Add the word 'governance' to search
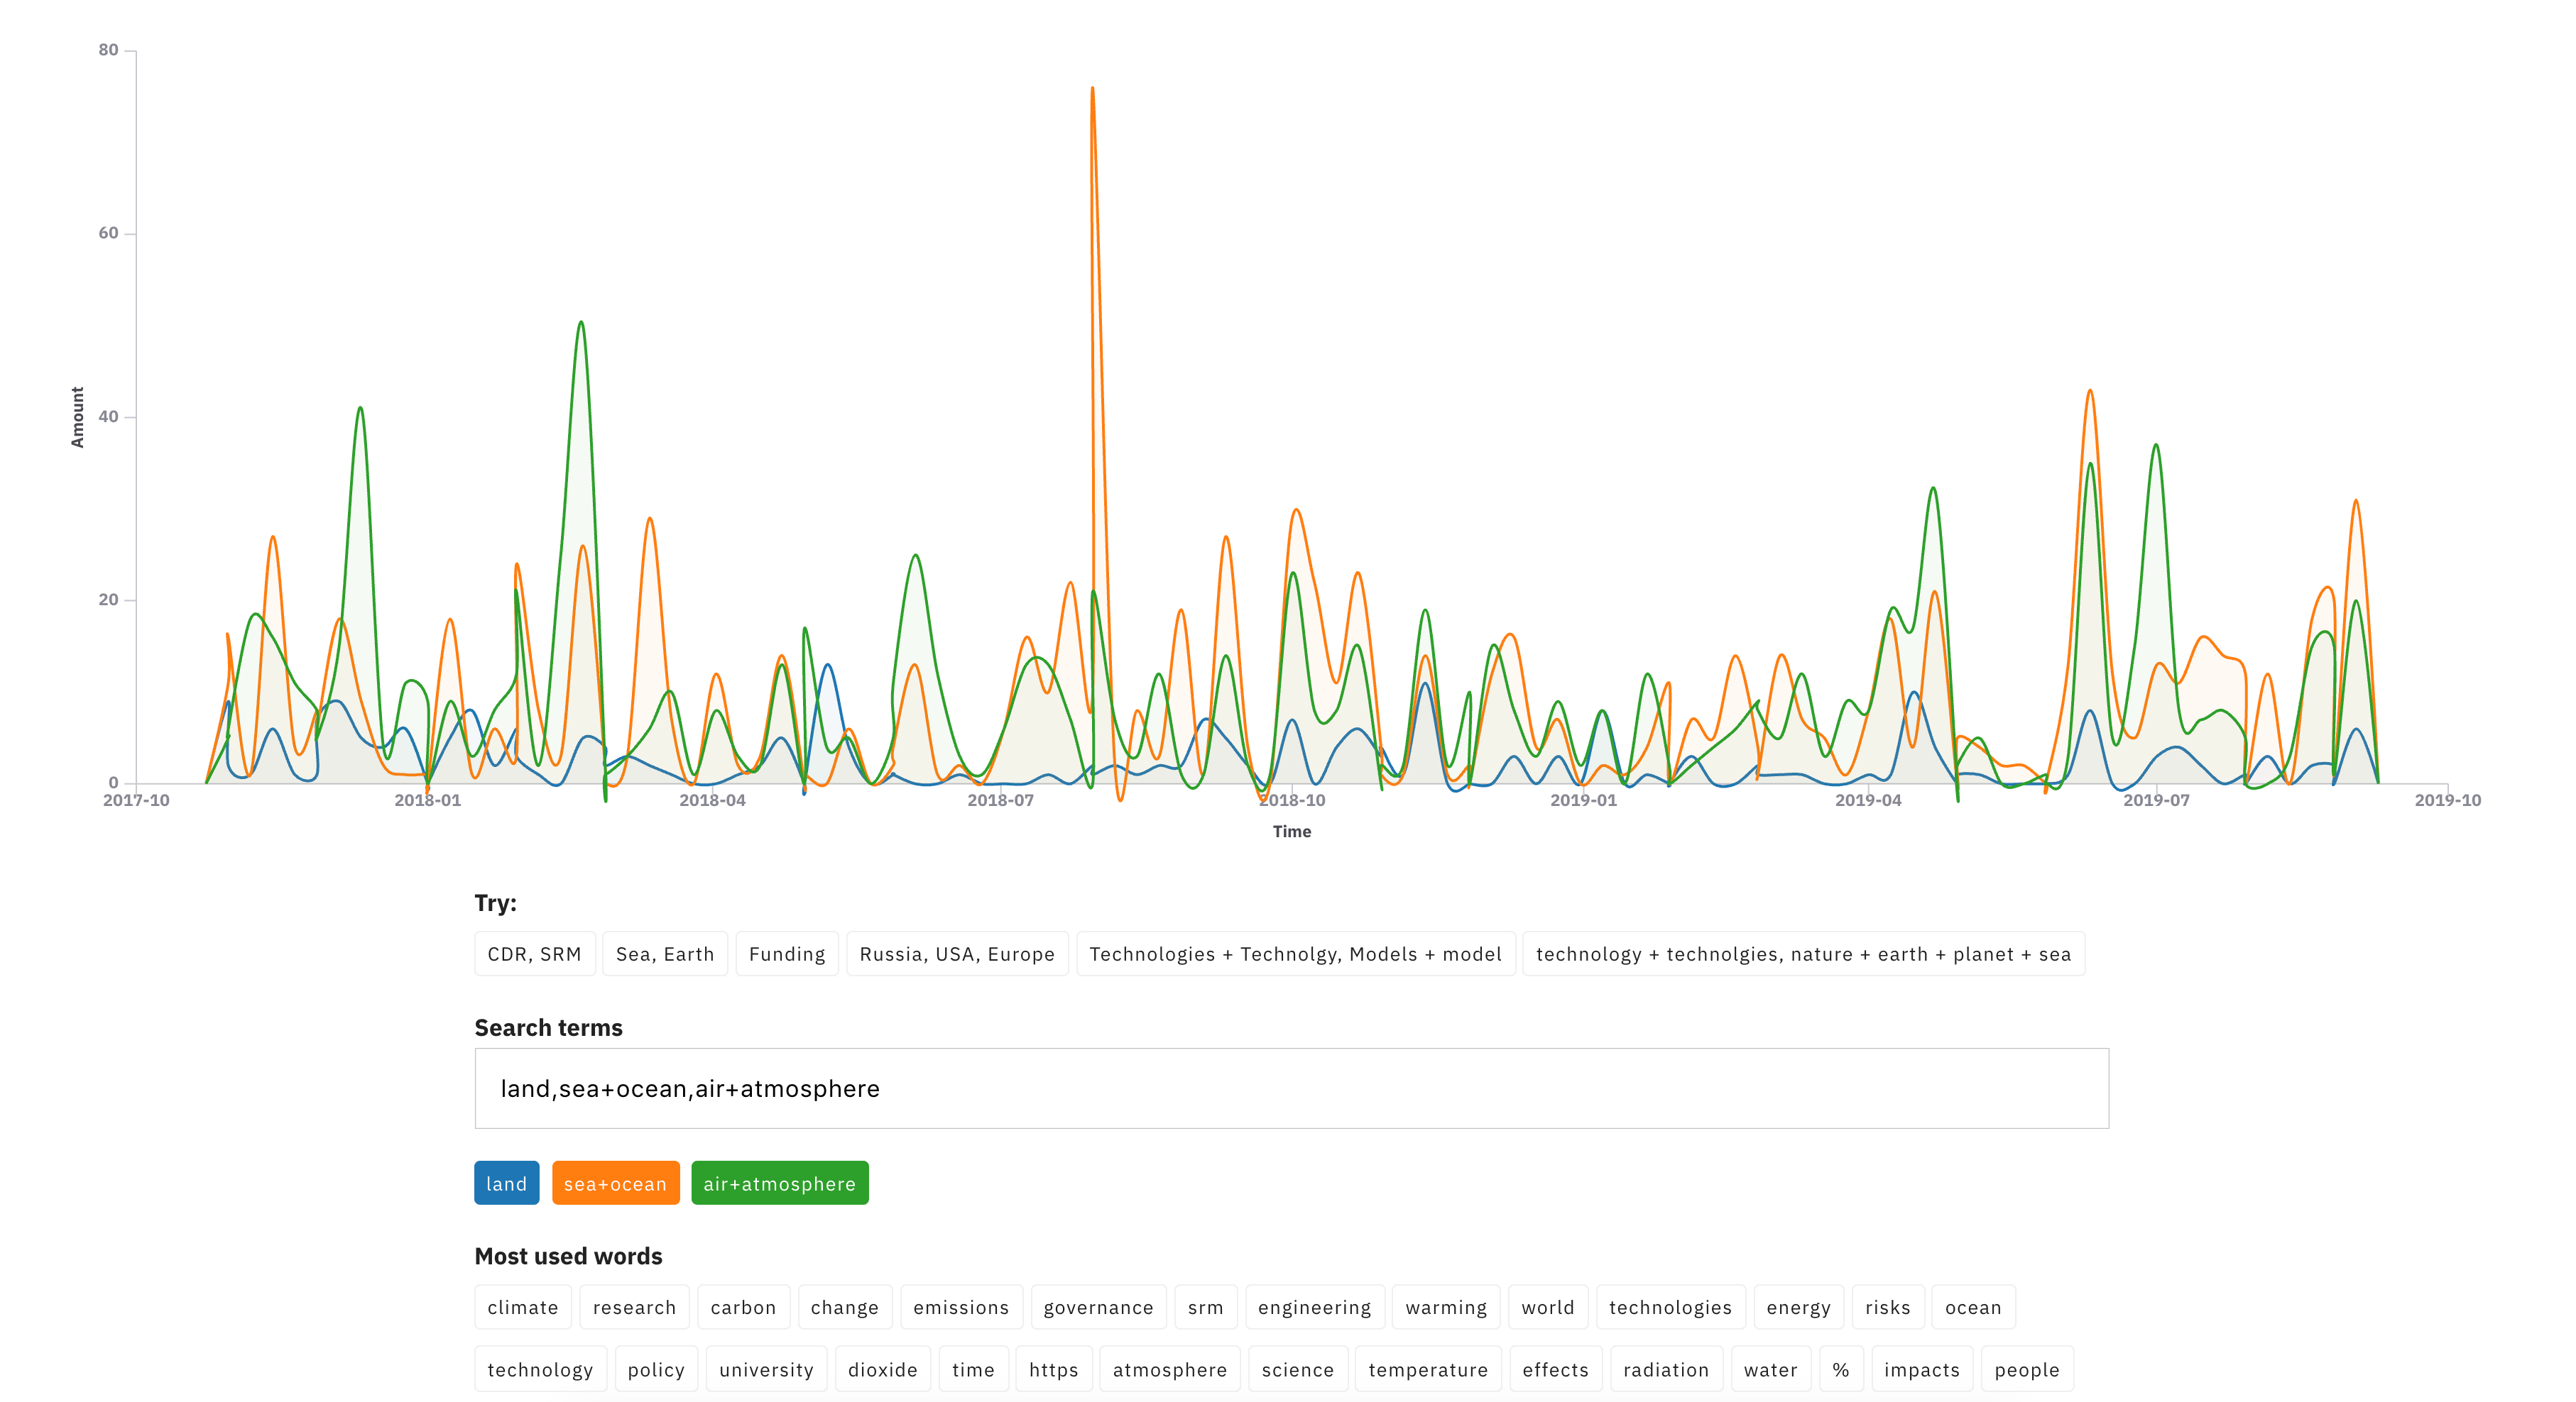The image size is (2576, 1402). 1098,1307
